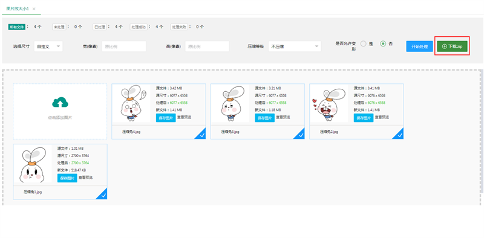Toggle the blue checkmark on 压缩兔3.jpg card
This screenshot has width=484, height=238.
coord(300,135)
